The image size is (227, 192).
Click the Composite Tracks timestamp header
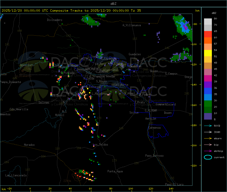(x=71, y=11)
